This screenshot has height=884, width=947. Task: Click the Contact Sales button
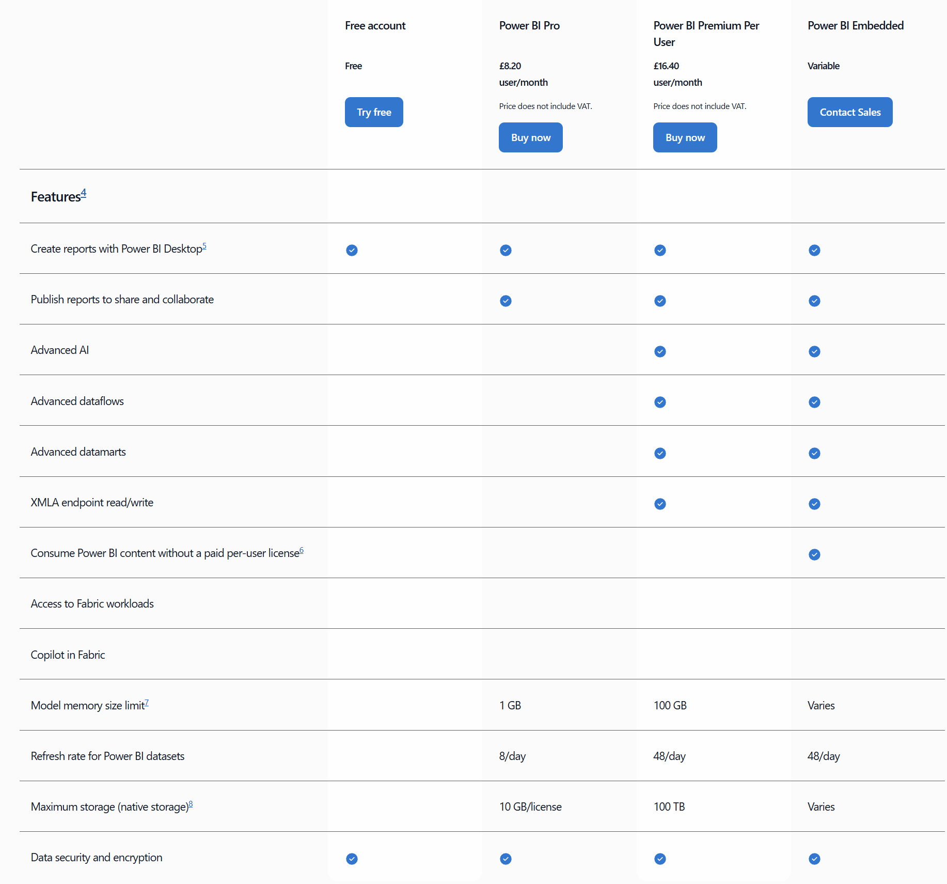[849, 112]
